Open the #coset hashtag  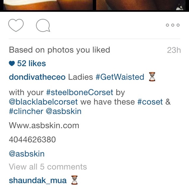(150, 102)
